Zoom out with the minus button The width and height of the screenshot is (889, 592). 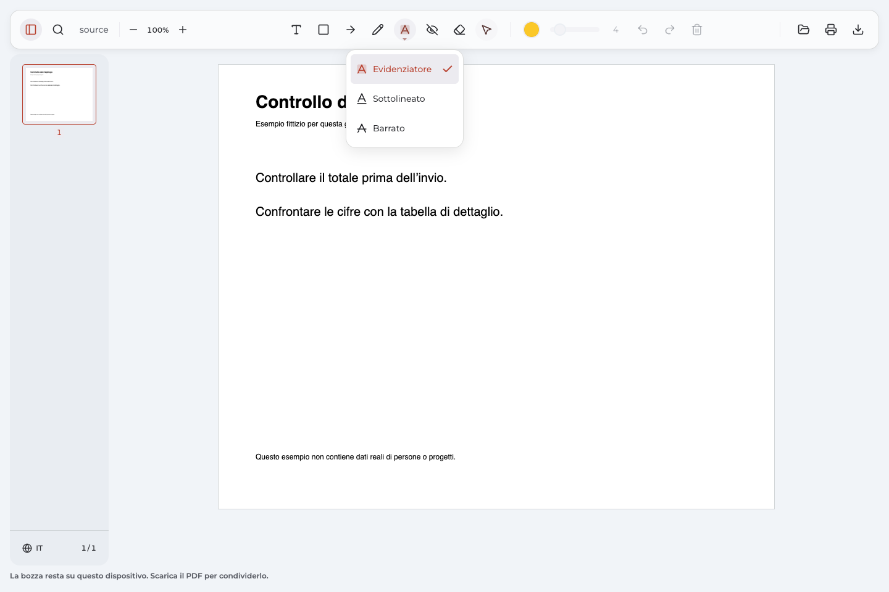click(x=133, y=30)
